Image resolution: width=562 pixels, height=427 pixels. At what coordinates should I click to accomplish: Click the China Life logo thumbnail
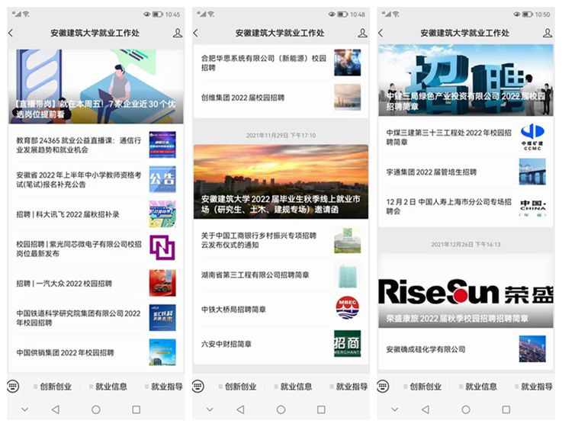(532, 206)
